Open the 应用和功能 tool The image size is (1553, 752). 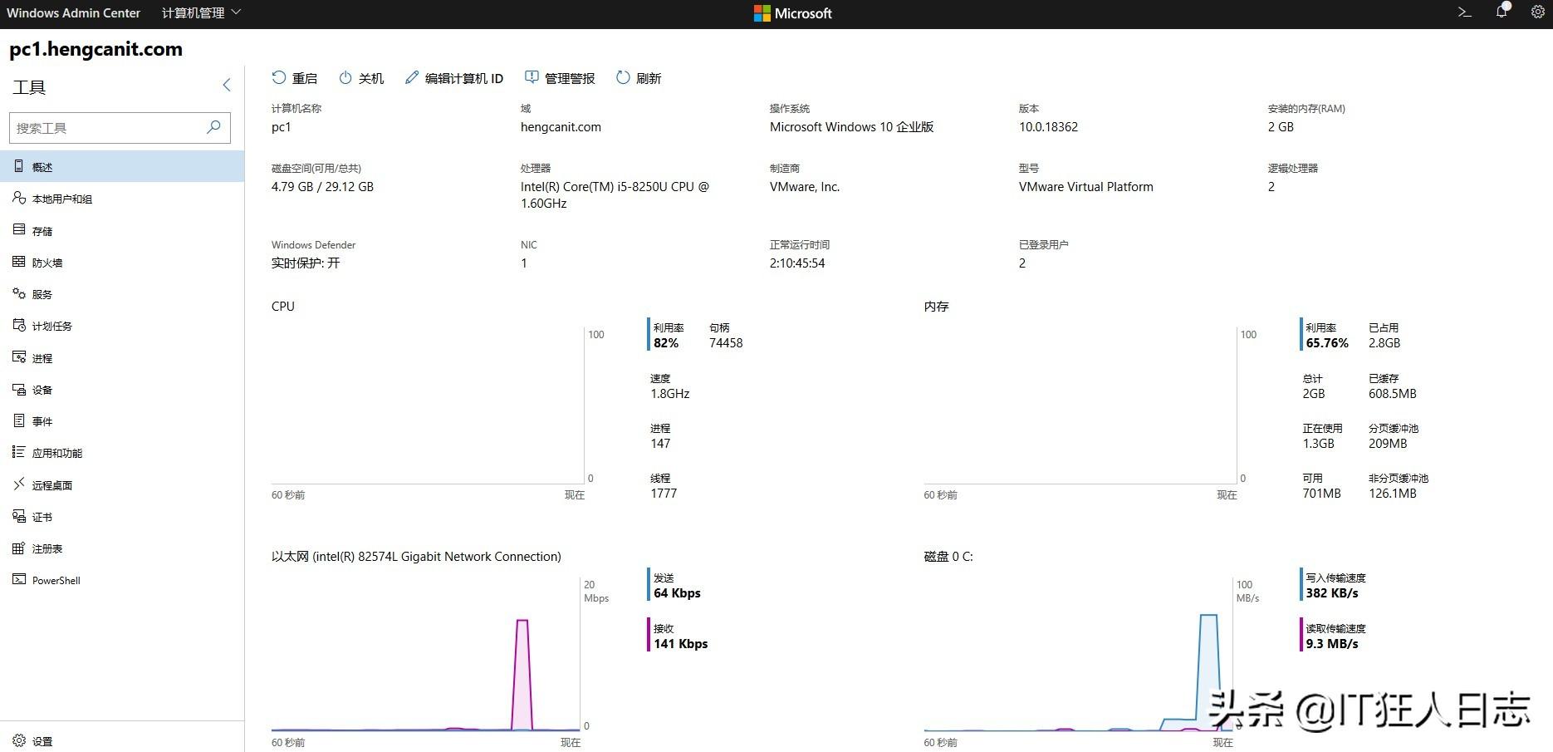tap(122, 453)
